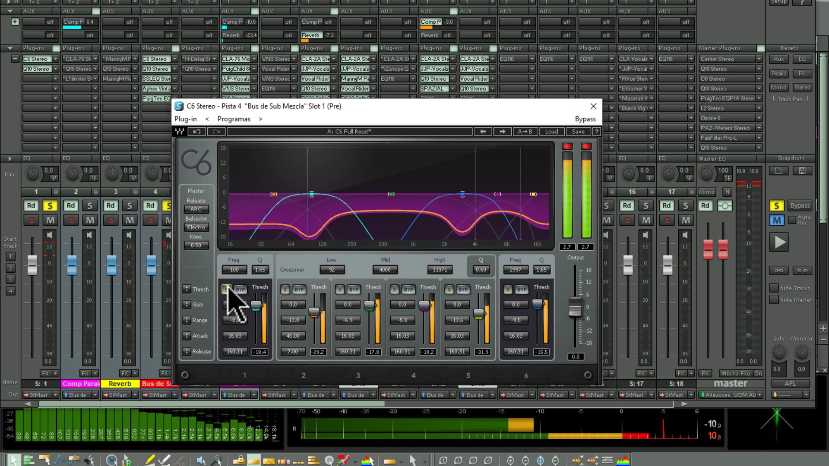Click the Peaks reset button
Screen dimensions: 829x466
point(779,74)
